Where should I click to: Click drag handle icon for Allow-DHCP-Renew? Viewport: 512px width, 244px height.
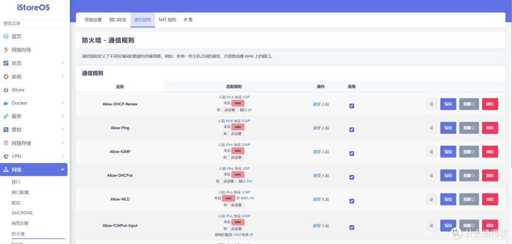[431, 104]
